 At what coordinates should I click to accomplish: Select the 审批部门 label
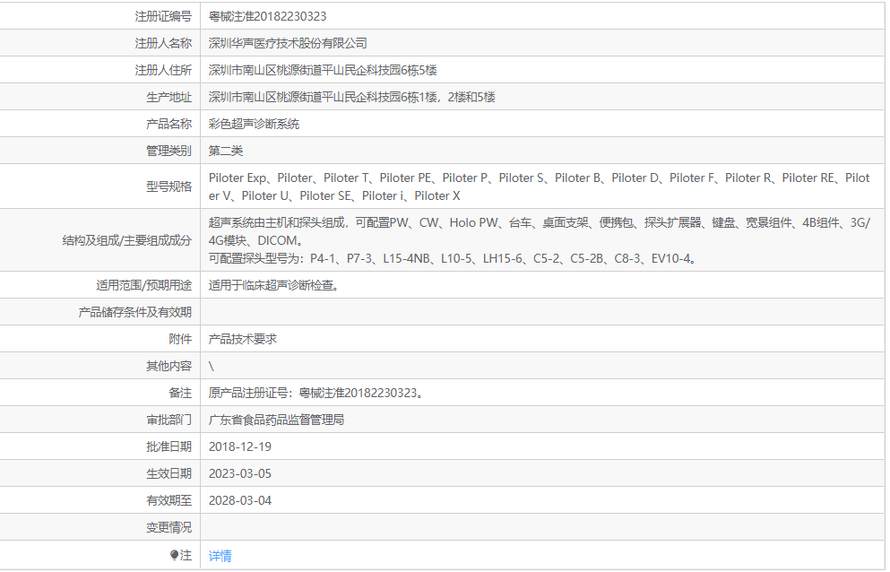point(169,420)
